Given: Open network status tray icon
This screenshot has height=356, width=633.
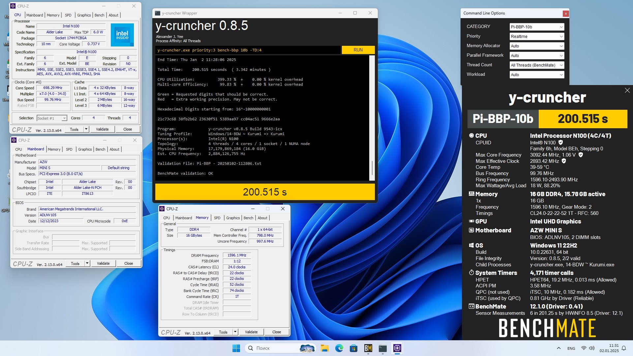Looking at the screenshot, I should (x=584, y=348).
